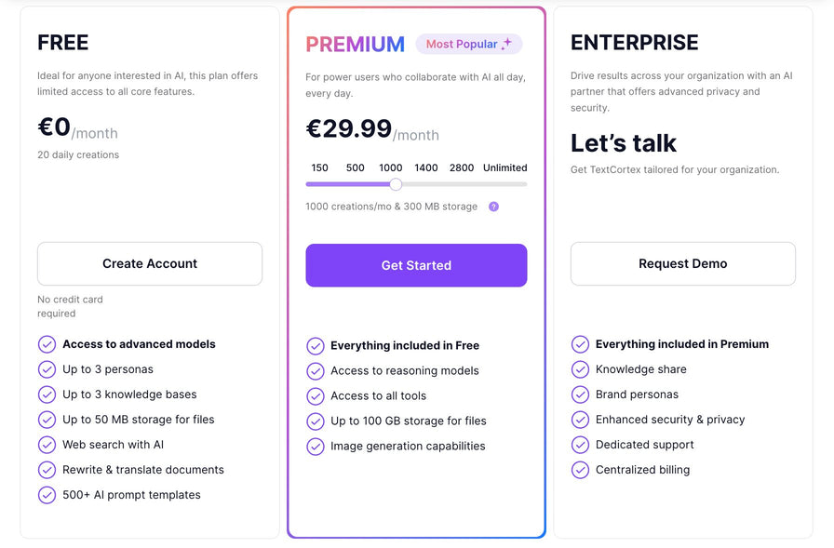Viewport: 834px width, 548px height.
Task: Click the creations slider handle
Action: [x=396, y=184]
